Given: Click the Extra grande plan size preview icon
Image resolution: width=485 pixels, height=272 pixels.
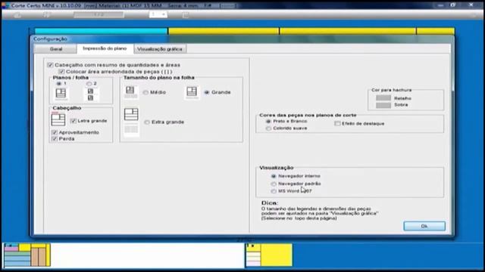Looking at the screenshot, I should click(131, 122).
